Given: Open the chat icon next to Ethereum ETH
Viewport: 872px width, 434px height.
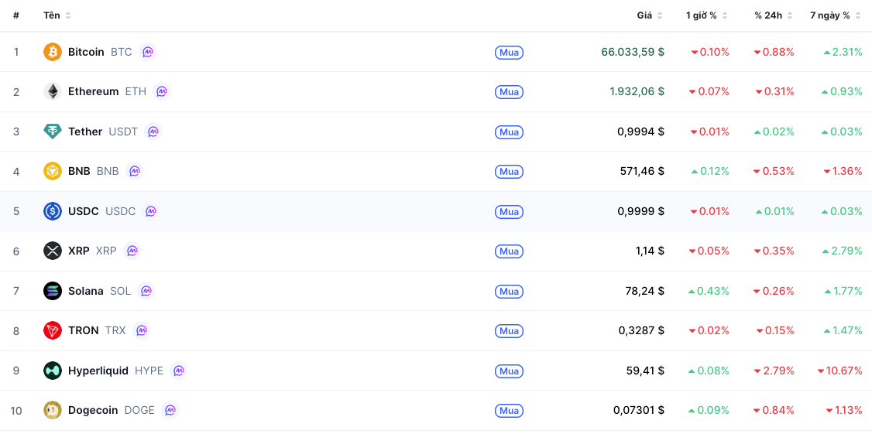Looking at the screenshot, I should point(161,91).
